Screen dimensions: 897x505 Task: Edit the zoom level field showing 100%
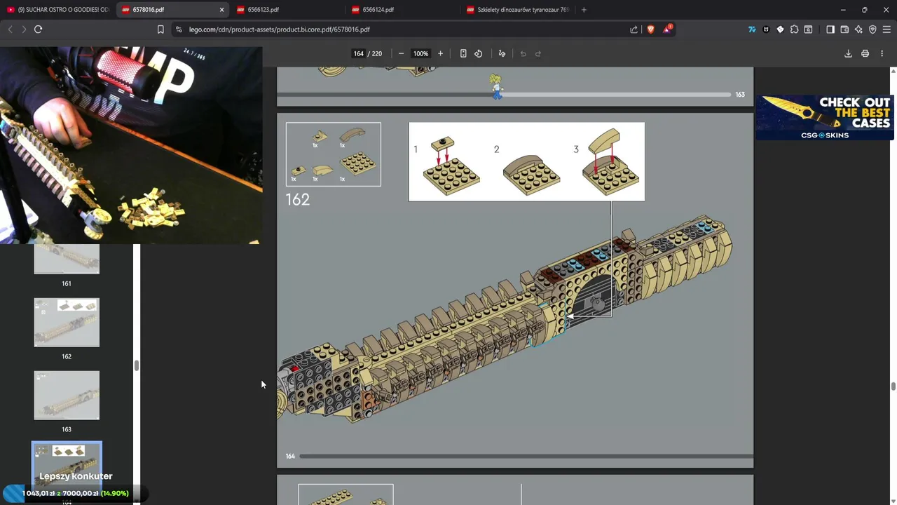420,53
